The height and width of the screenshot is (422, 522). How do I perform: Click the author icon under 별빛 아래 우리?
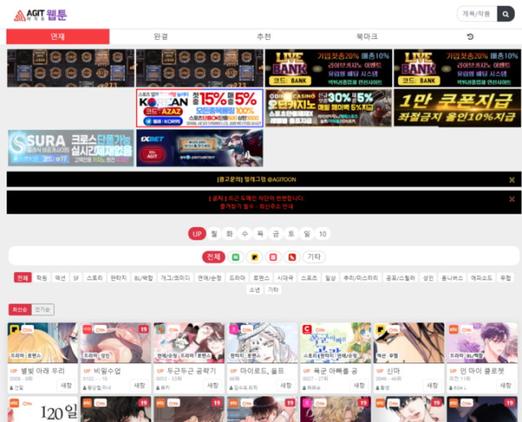pyautogui.click(x=11, y=388)
